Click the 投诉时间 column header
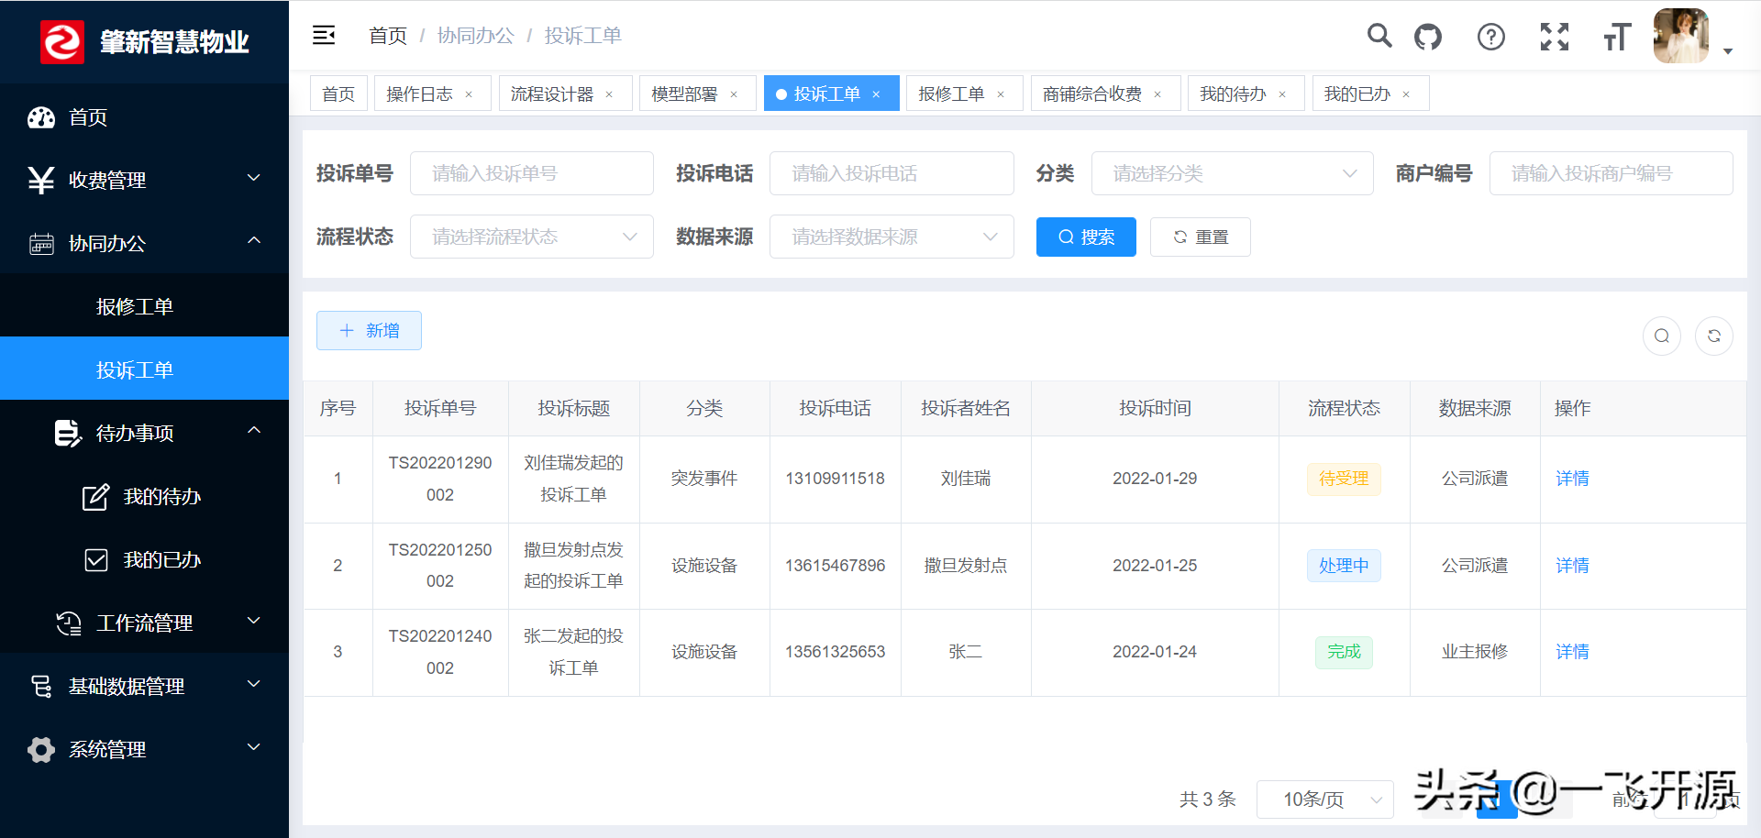Screen dimensions: 1761x838 click(x=1155, y=408)
